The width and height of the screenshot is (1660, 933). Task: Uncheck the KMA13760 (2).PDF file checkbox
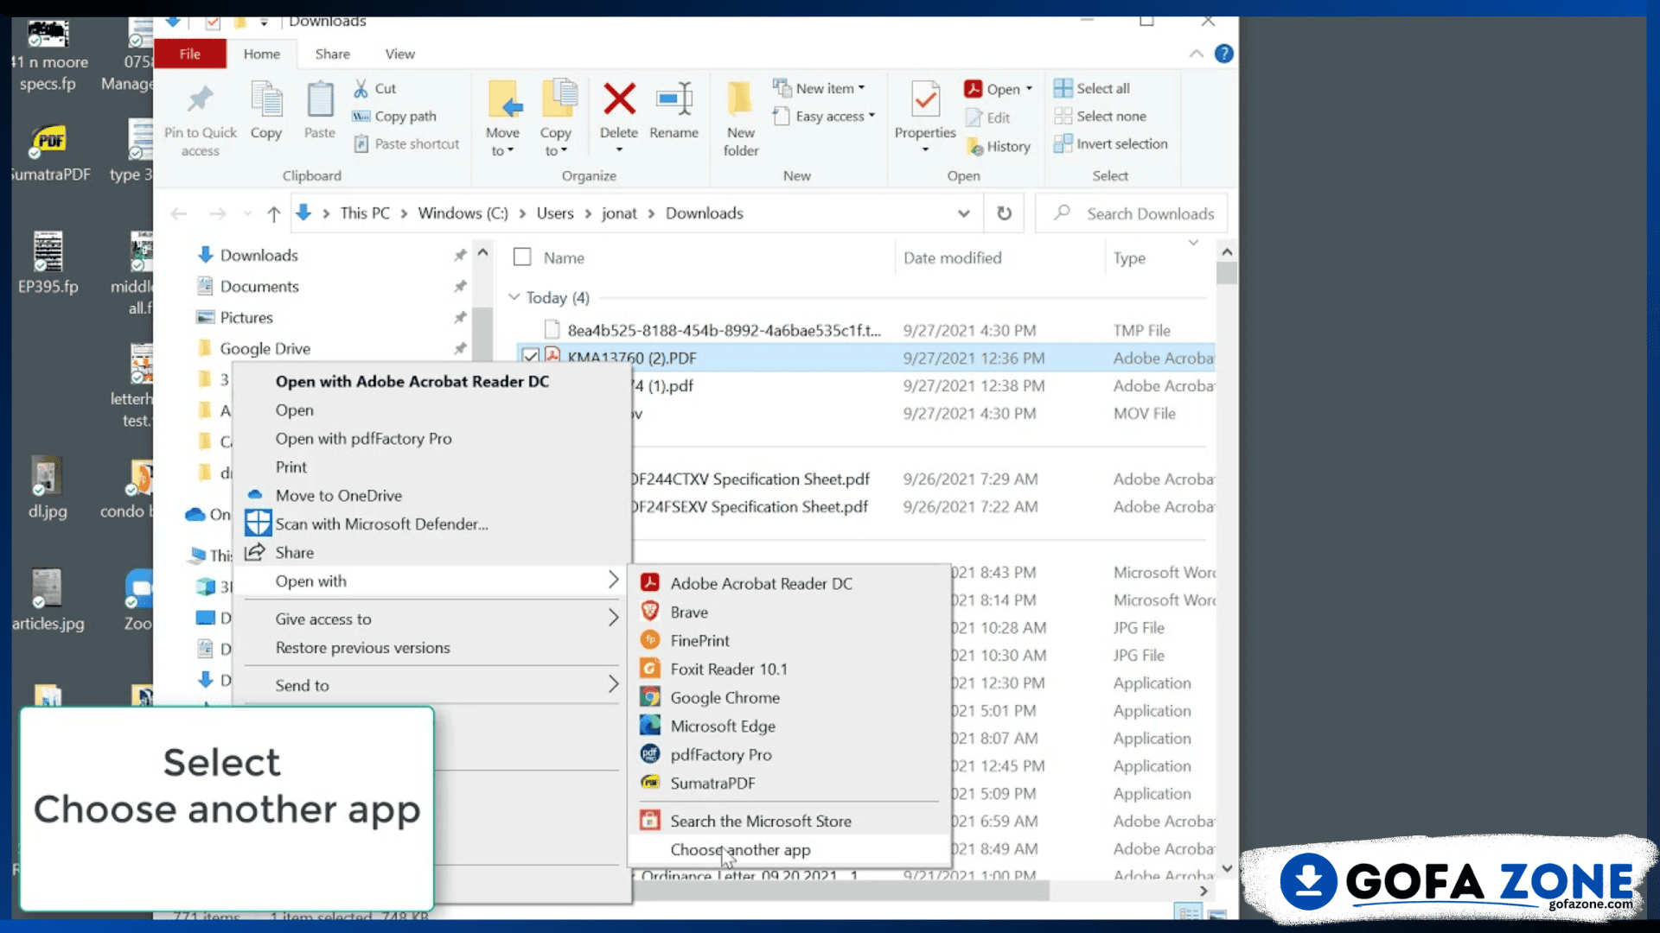point(531,357)
